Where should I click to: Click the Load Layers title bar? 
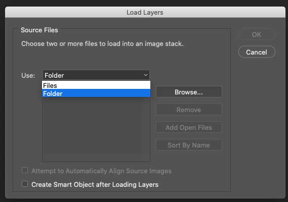145,12
